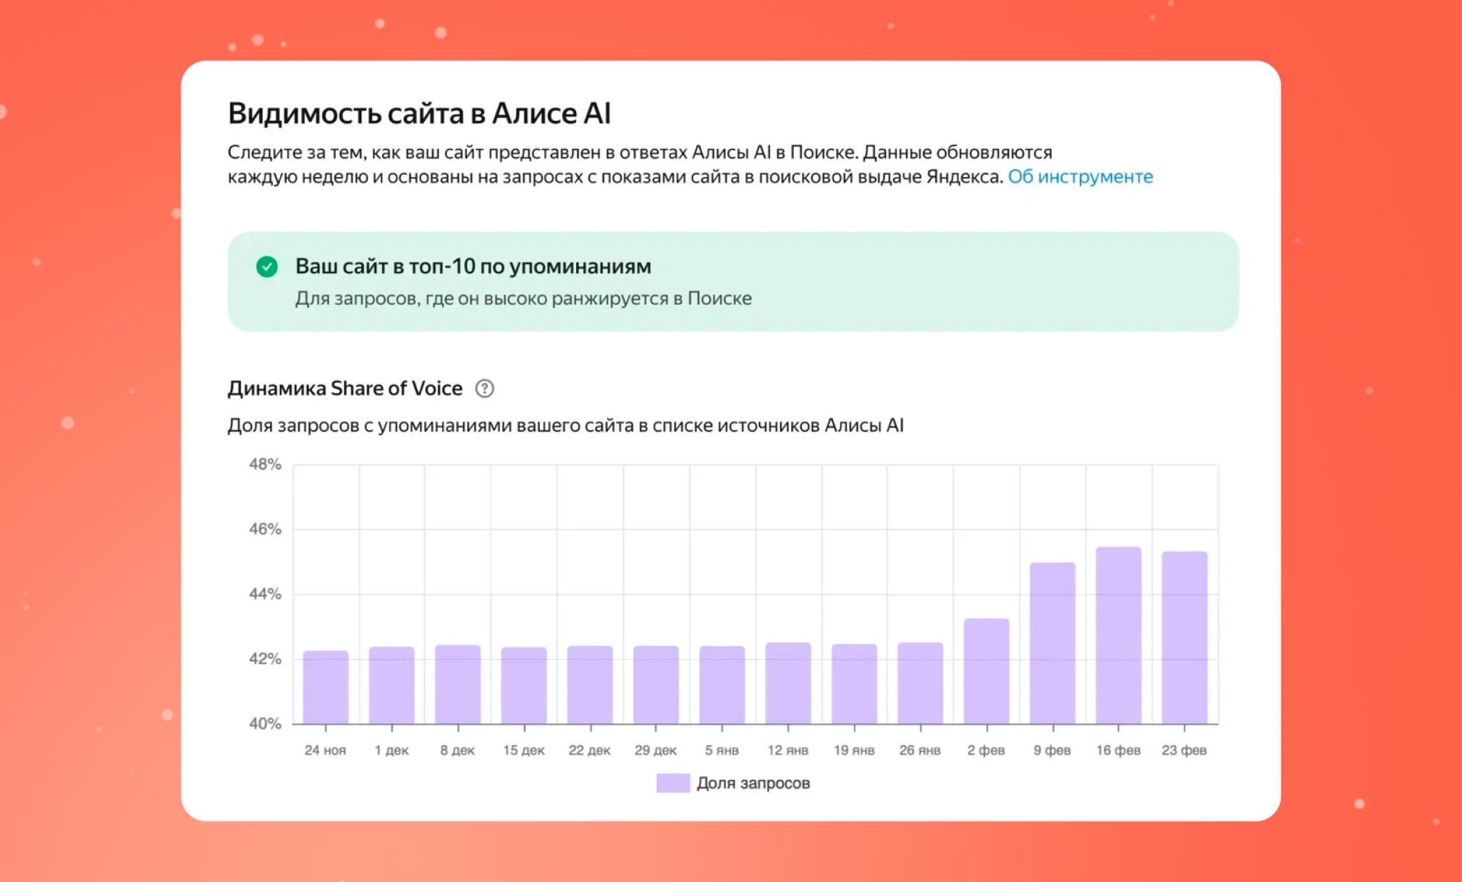Click the 9 фев bar
1462x882 pixels.
[x=1052, y=643]
